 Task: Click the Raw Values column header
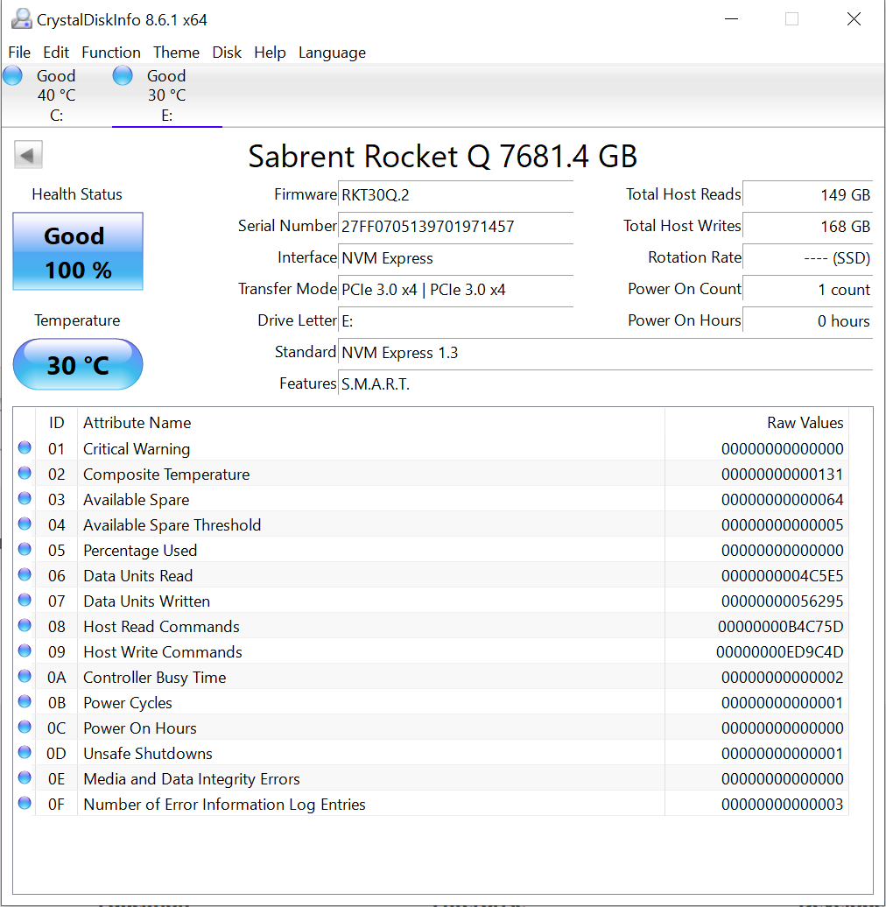(x=805, y=423)
